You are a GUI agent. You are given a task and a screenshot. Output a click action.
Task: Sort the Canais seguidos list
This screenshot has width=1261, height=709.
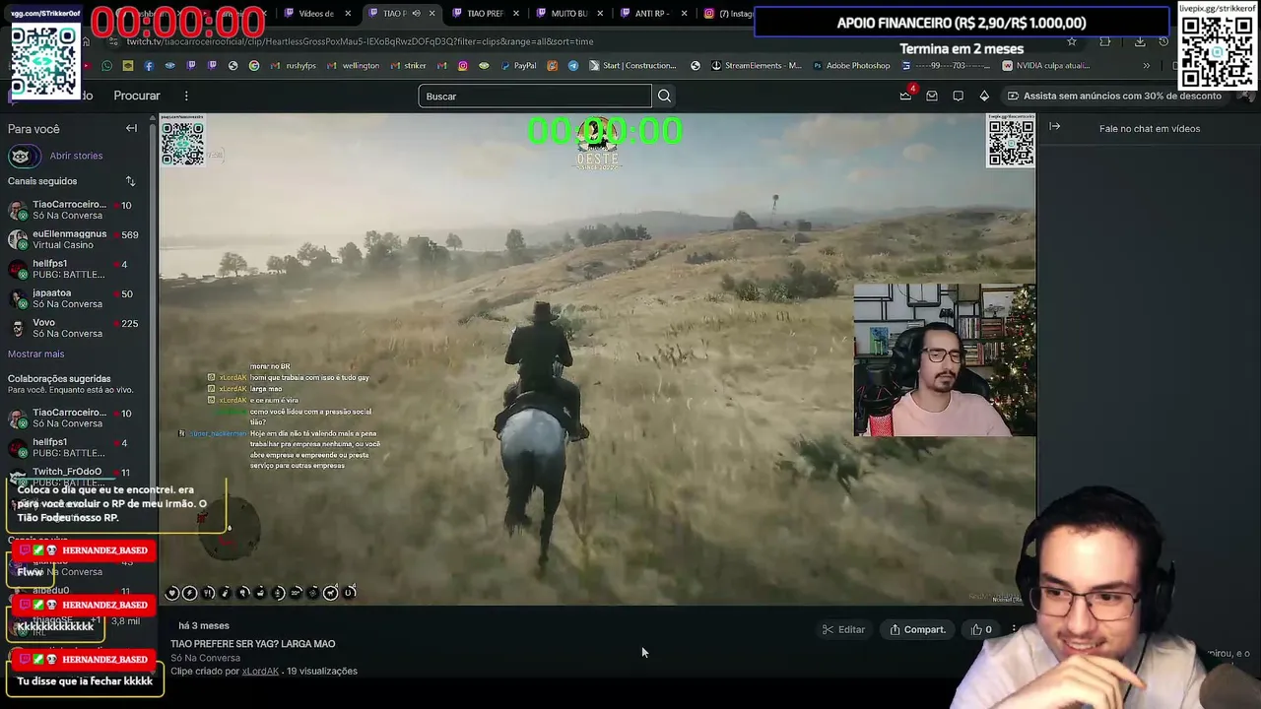tap(130, 181)
